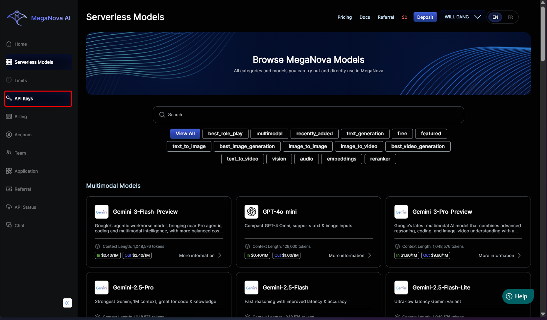Click into the model Search field
Image resolution: width=547 pixels, height=320 pixels.
point(308,115)
